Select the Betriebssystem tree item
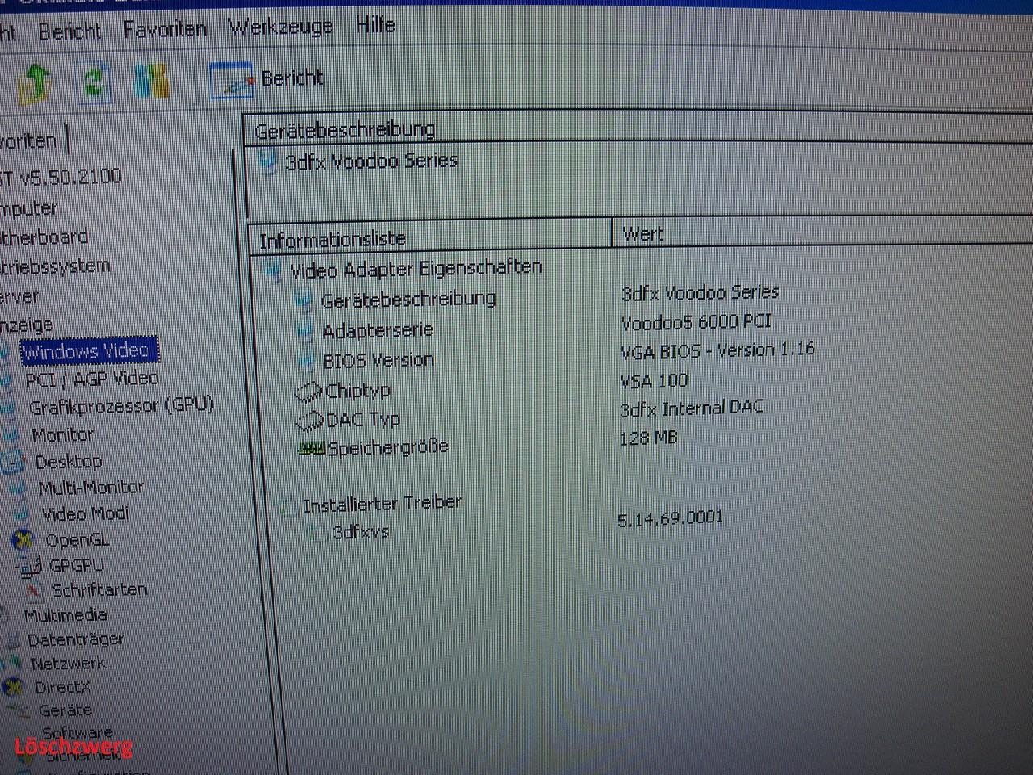Screen dimensions: 1033x775 tap(55, 266)
